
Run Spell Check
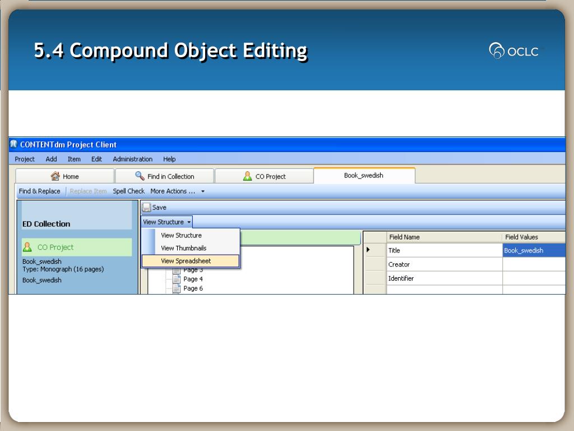[x=128, y=191]
